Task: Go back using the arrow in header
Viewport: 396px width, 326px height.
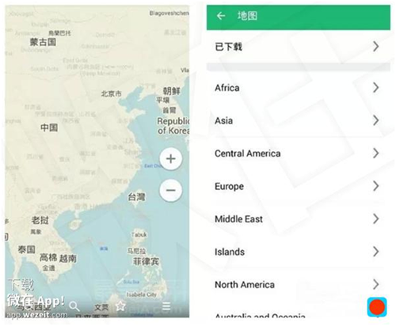Action: click(x=221, y=16)
